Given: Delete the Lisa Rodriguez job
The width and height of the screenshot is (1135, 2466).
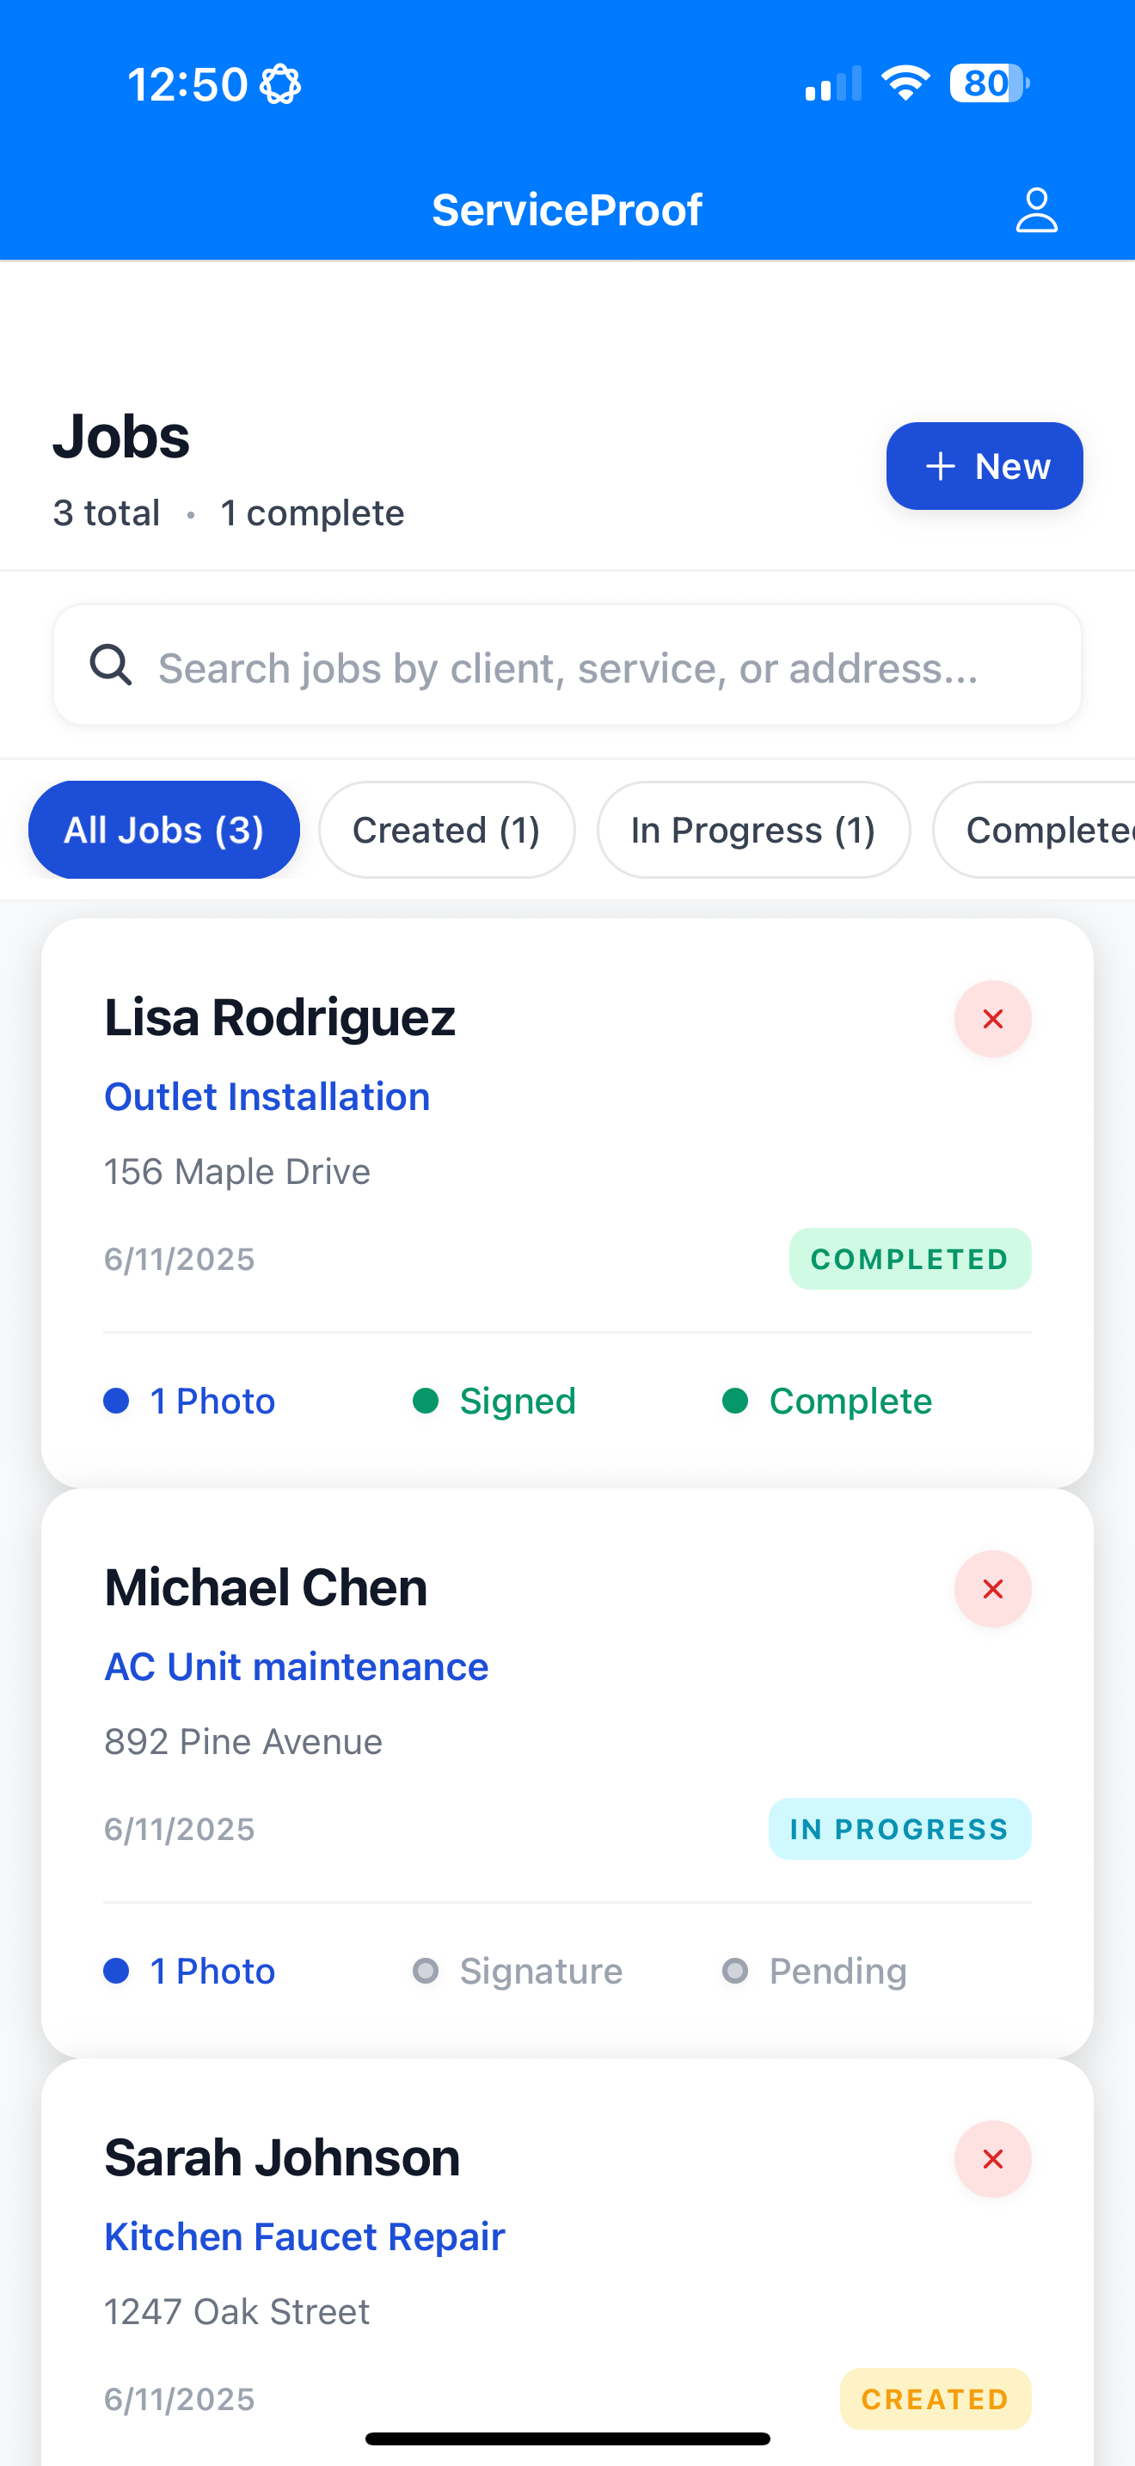Looking at the screenshot, I should [992, 1019].
